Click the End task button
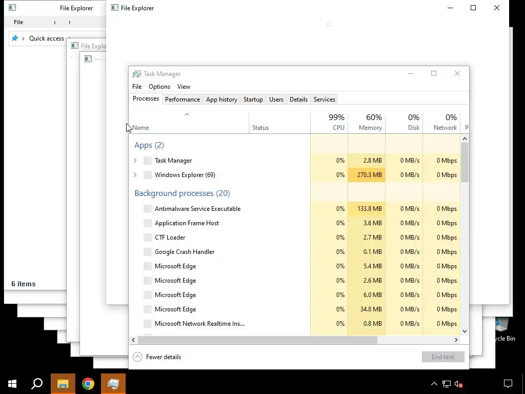Viewport: 525px width, 394px height. tap(443, 357)
